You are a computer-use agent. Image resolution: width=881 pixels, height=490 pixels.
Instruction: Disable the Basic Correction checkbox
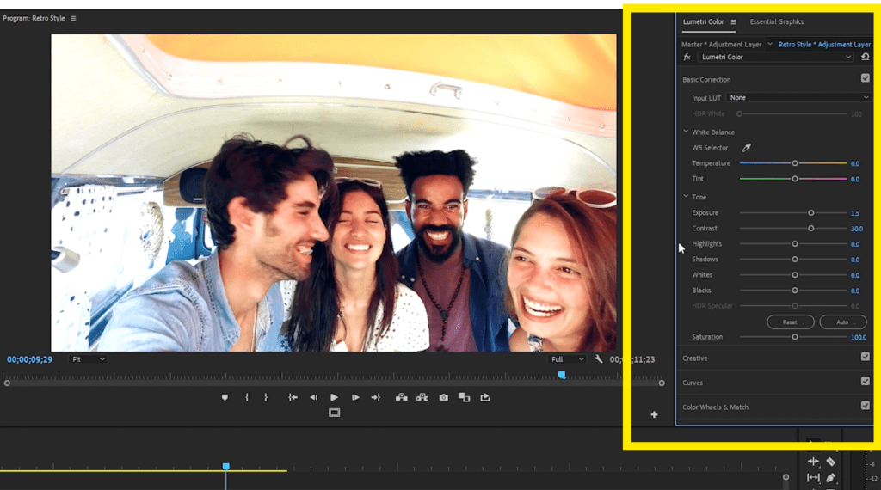click(866, 78)
